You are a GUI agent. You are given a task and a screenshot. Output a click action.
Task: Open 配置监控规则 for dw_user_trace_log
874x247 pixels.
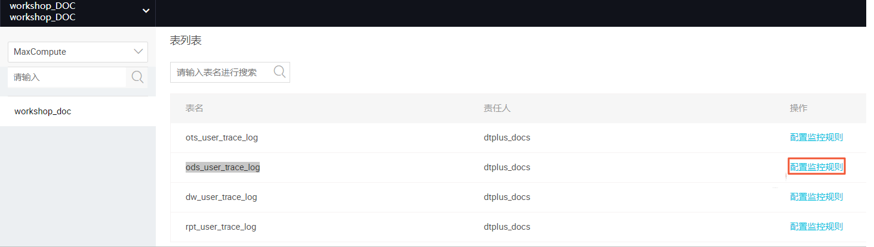pos(816,197)
